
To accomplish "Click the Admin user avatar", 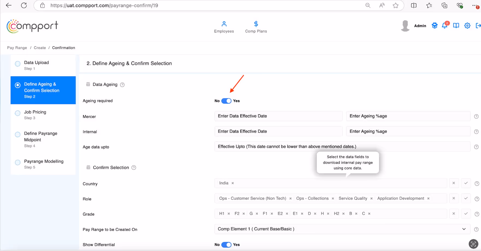I will click(405, 26).
